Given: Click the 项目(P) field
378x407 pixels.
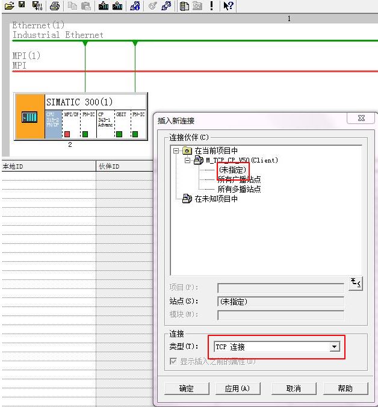Looking at the screenshot, I should (x=280, y=288).
